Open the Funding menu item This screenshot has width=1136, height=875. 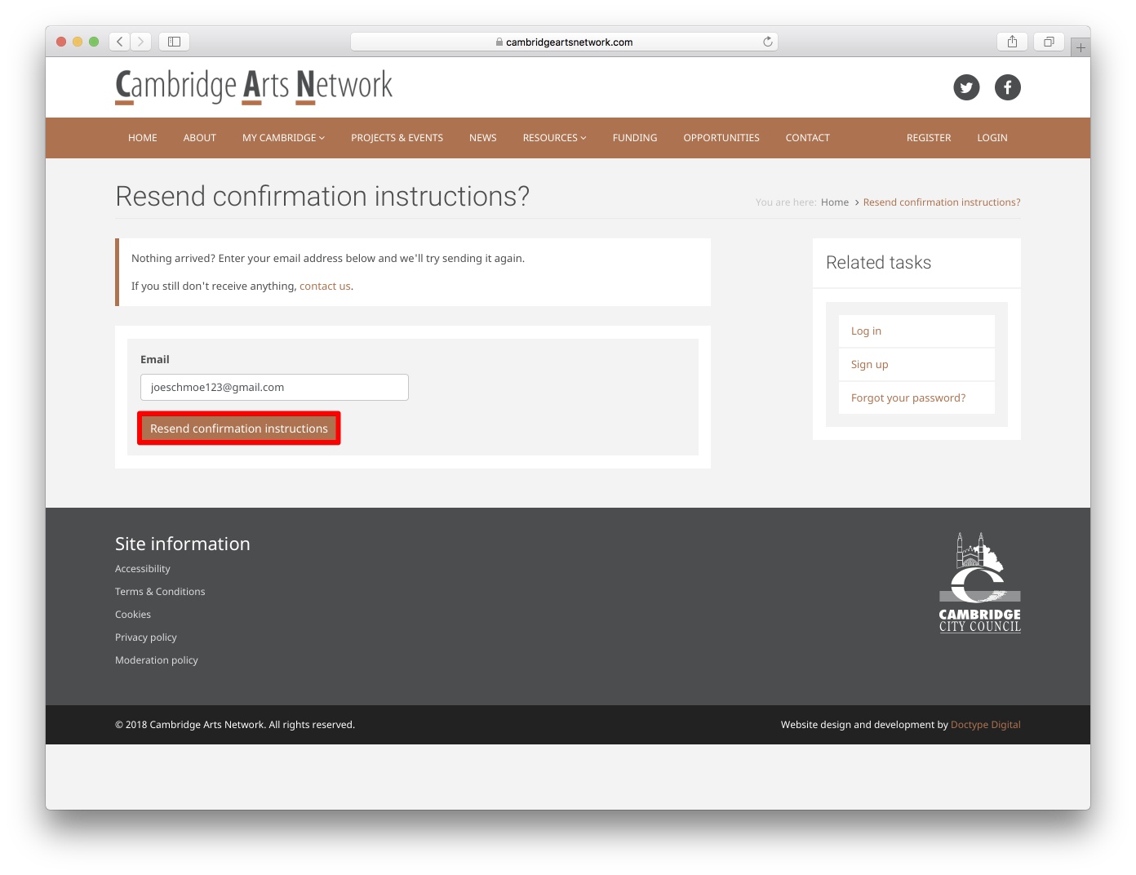click(634, 138)
